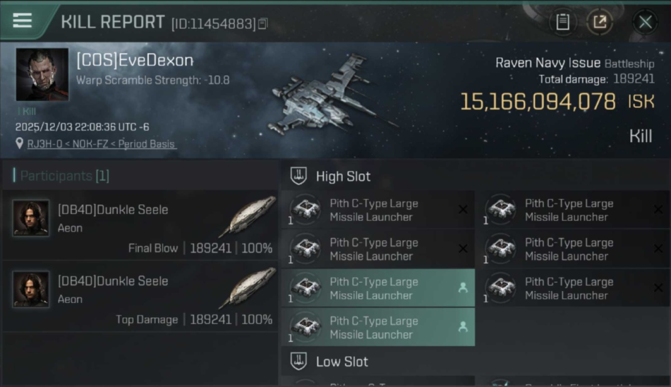Open EveDexon's character portrait
The height and width of the screenshot is (387, 671).
[42, 74]
